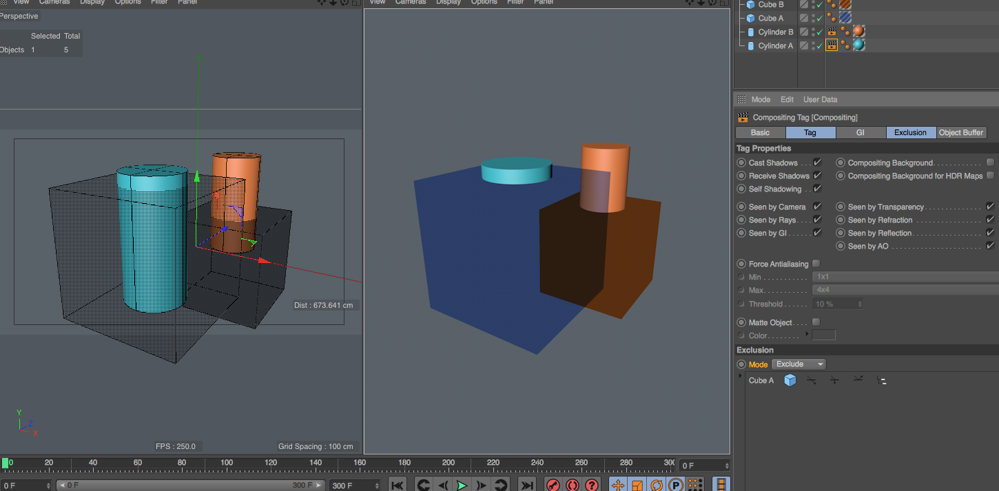Open the GI tab

click(x=861, y=132)
